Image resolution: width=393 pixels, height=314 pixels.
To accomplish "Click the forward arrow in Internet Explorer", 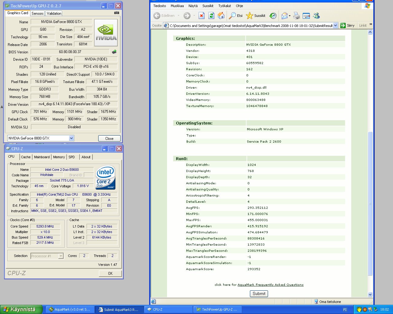I will (187, 16).
